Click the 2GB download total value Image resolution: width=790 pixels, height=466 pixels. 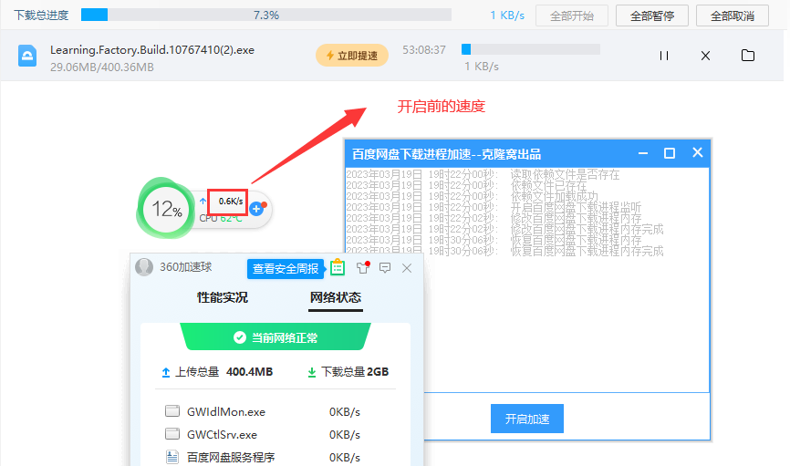click(378, 372)
